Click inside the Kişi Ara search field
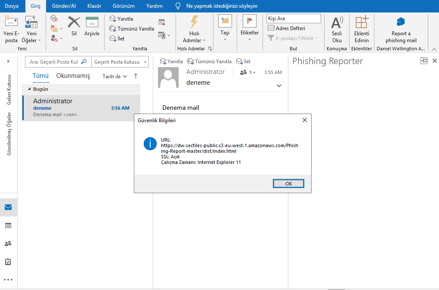 coord(293,19)
